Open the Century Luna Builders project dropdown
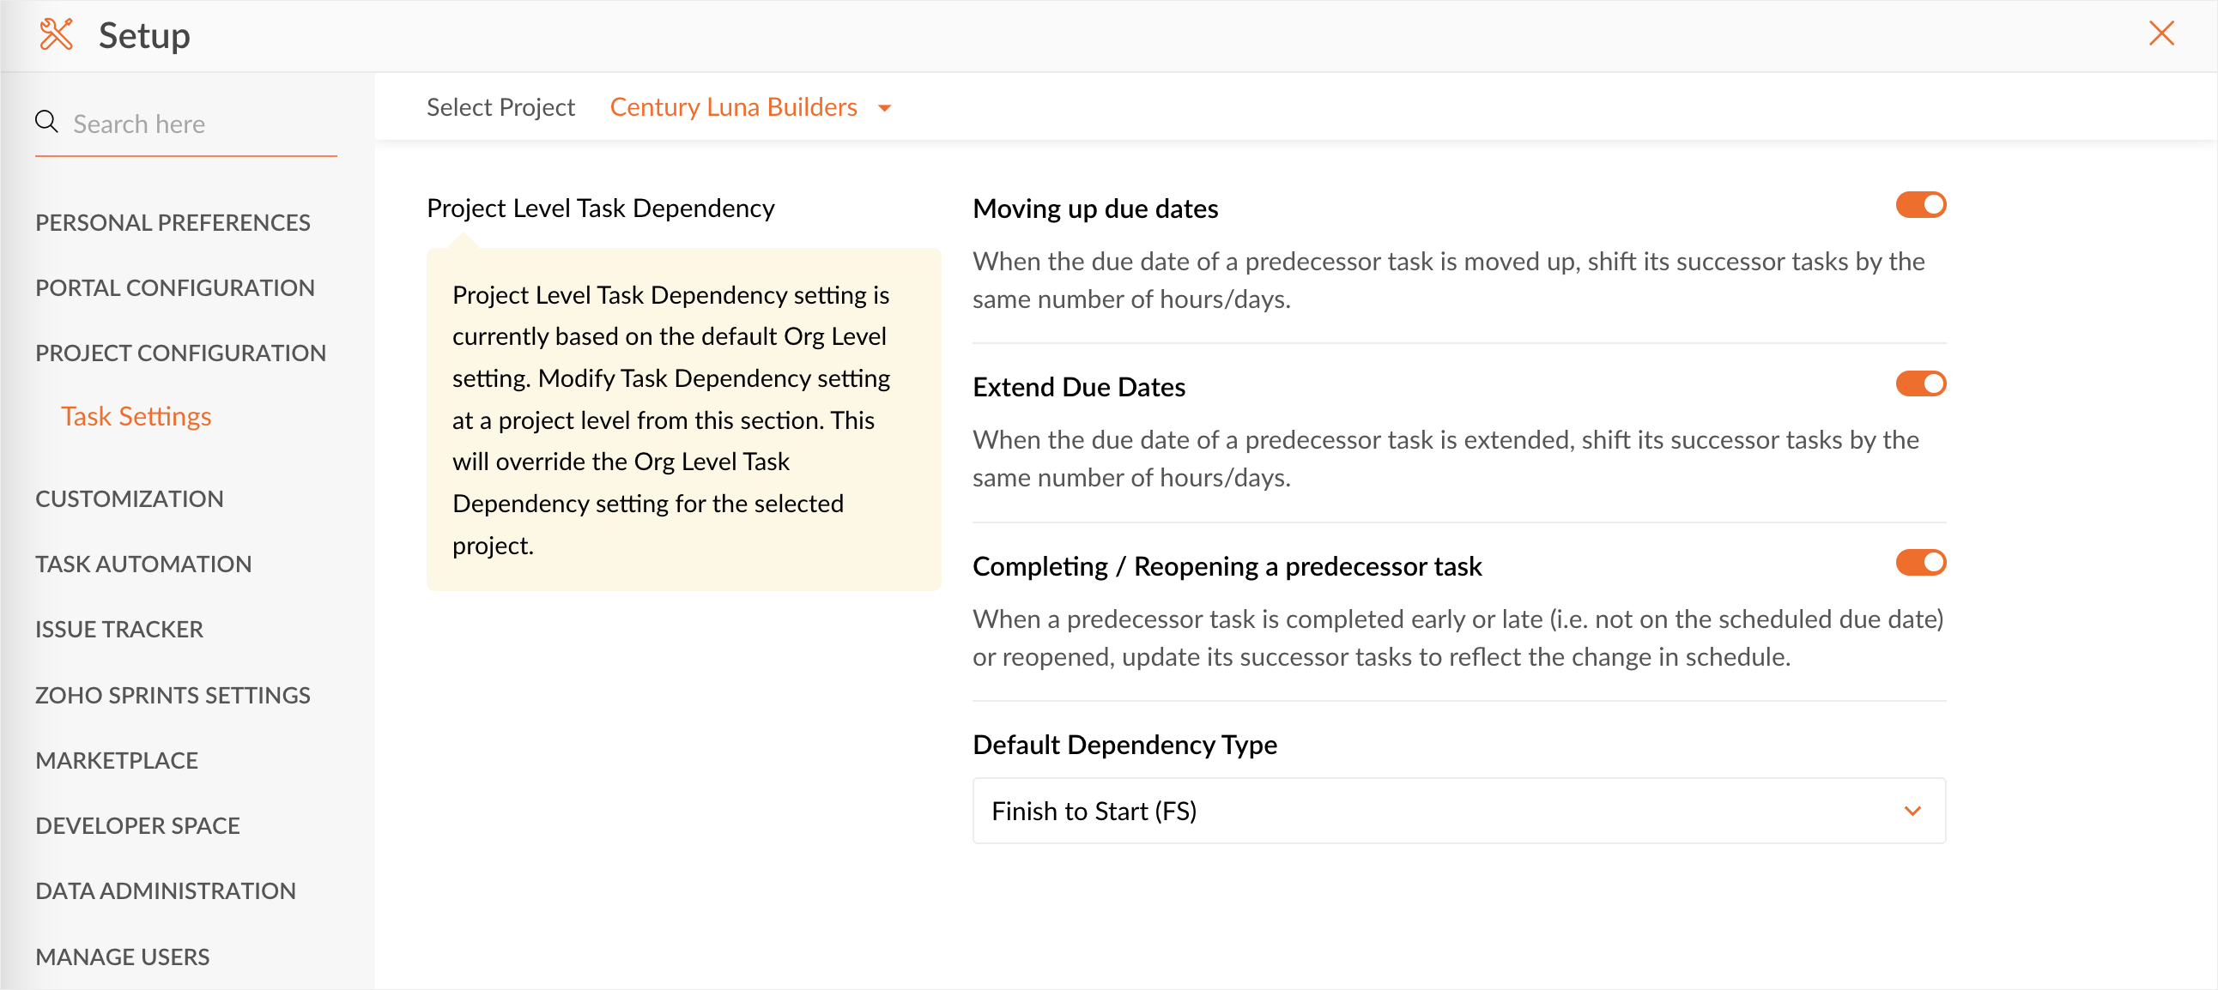This screenshot has width=2218, height=990. pos(733,106)
